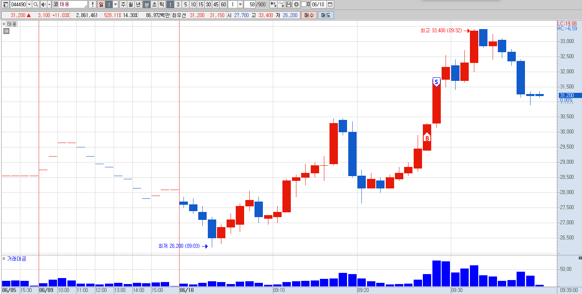Open the dropdown arrow beside speaker icon
The height and width of the screenshot is (294, 582).
coord(49,4)
